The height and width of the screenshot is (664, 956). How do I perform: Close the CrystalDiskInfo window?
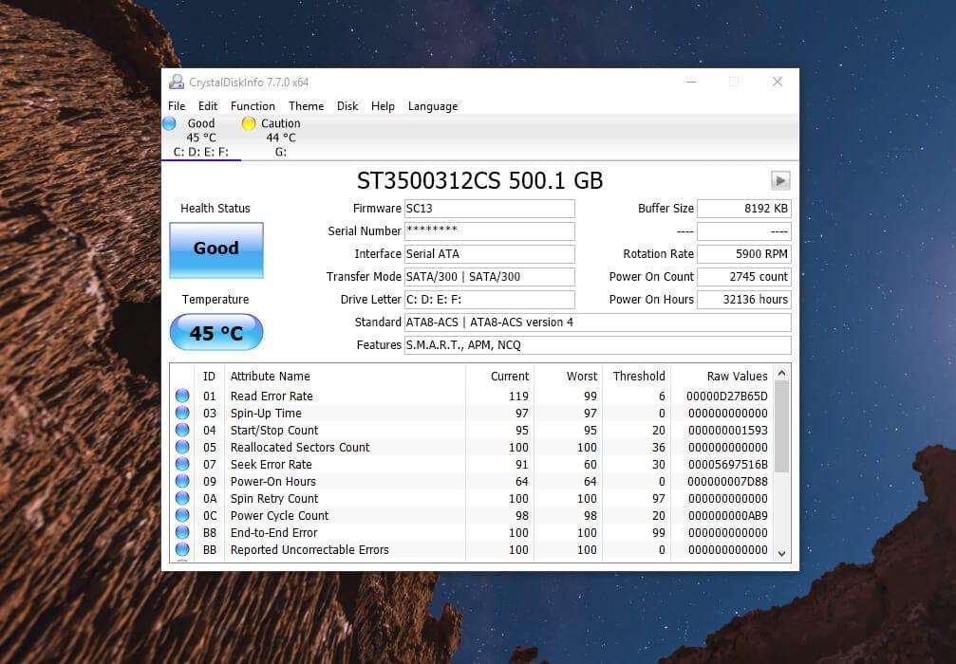pos(778,82)
